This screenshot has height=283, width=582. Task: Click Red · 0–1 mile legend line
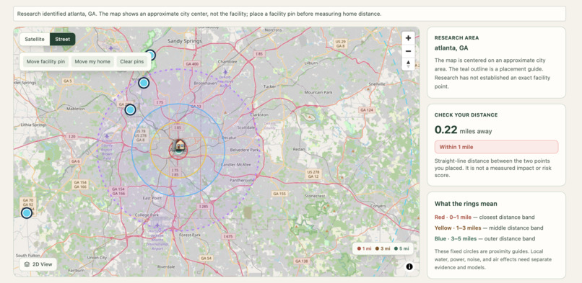(x=485, y=217)
